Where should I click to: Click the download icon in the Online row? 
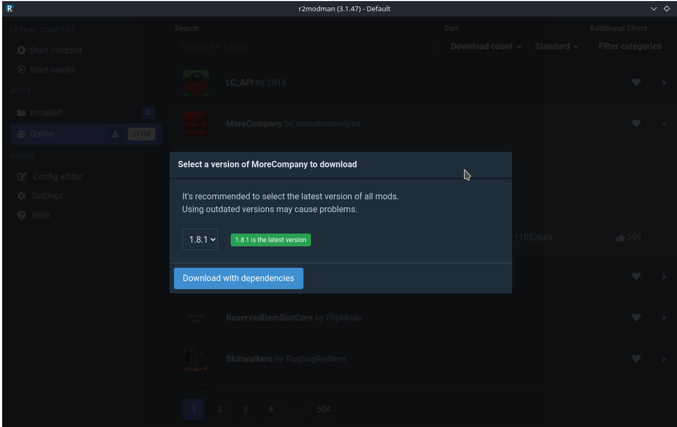(115, 134)
